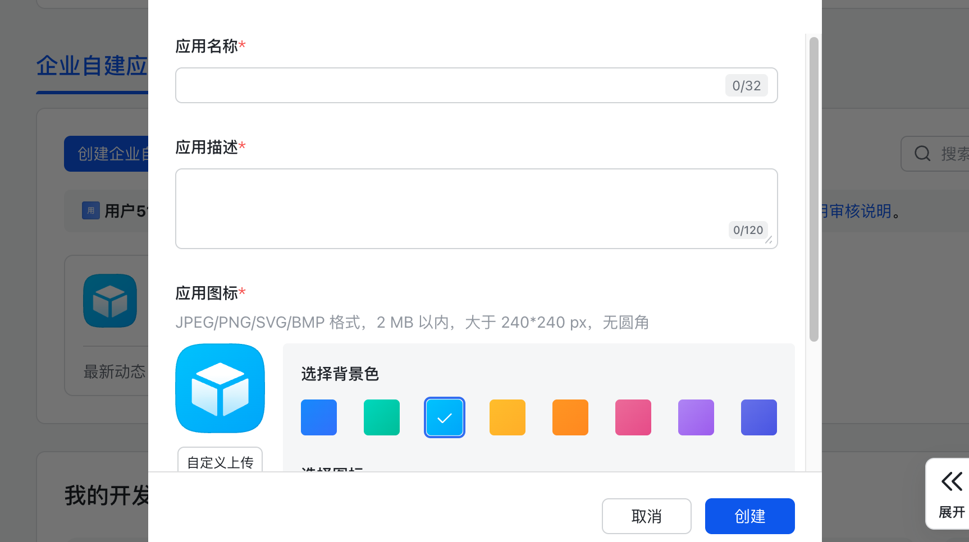
Task: Expand the side panel with double chevron
Action: (x=951, y=481)
